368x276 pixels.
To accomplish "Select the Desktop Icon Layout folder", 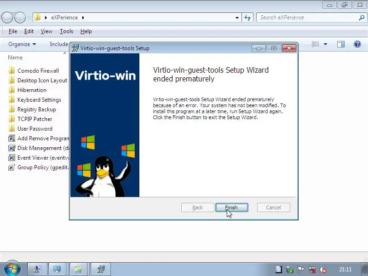I will 42,80.
